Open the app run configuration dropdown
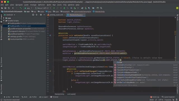Viewport: 179px width, 101px height. coord(28,8)
